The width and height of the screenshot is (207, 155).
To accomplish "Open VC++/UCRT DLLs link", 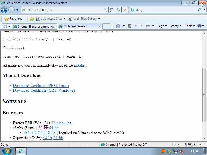I will [x=39, y=133].
